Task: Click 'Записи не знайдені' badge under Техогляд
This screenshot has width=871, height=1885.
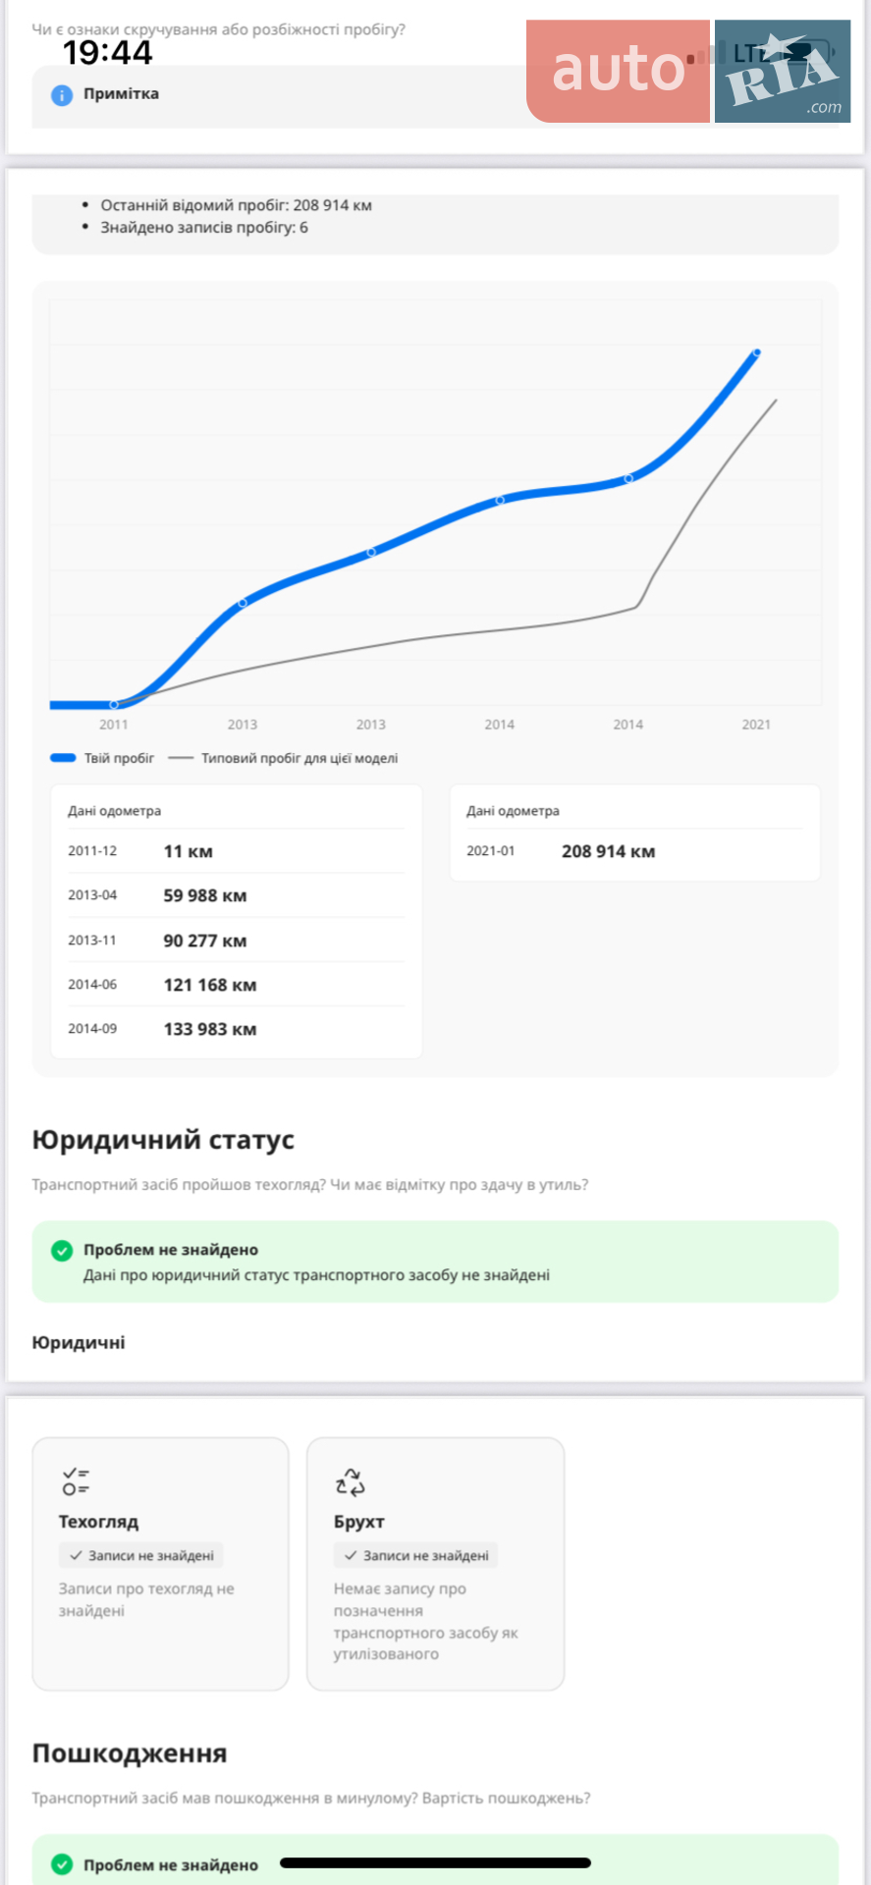Action: point(141,1555)
